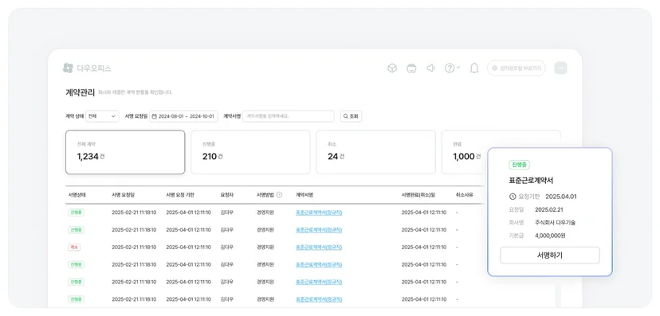Click the question mark help icon
Screen dimensions: 660x316
[450, 68]
